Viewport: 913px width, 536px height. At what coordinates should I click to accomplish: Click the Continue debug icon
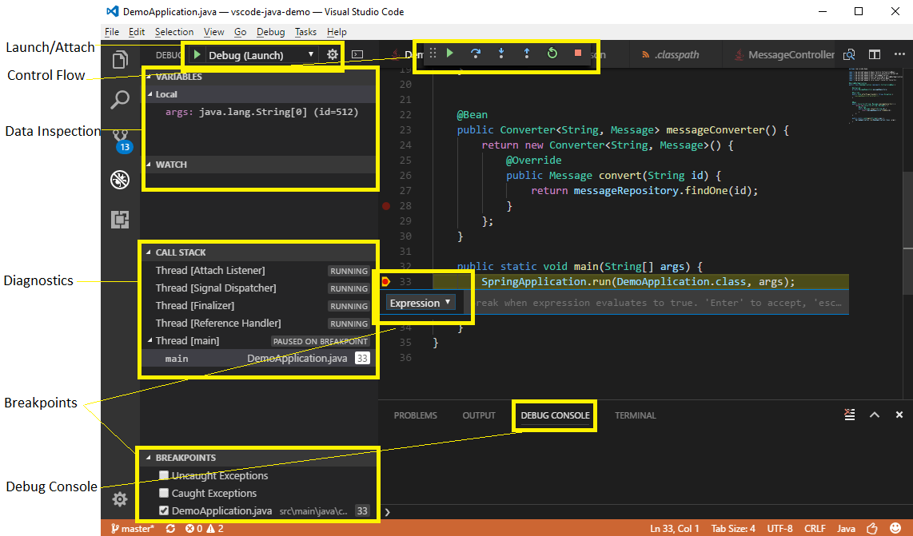pyautogui.click(x=450, y=54)
